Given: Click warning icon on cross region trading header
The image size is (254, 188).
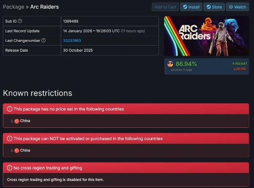Looking at the screenshot, I should click(9, 168).
